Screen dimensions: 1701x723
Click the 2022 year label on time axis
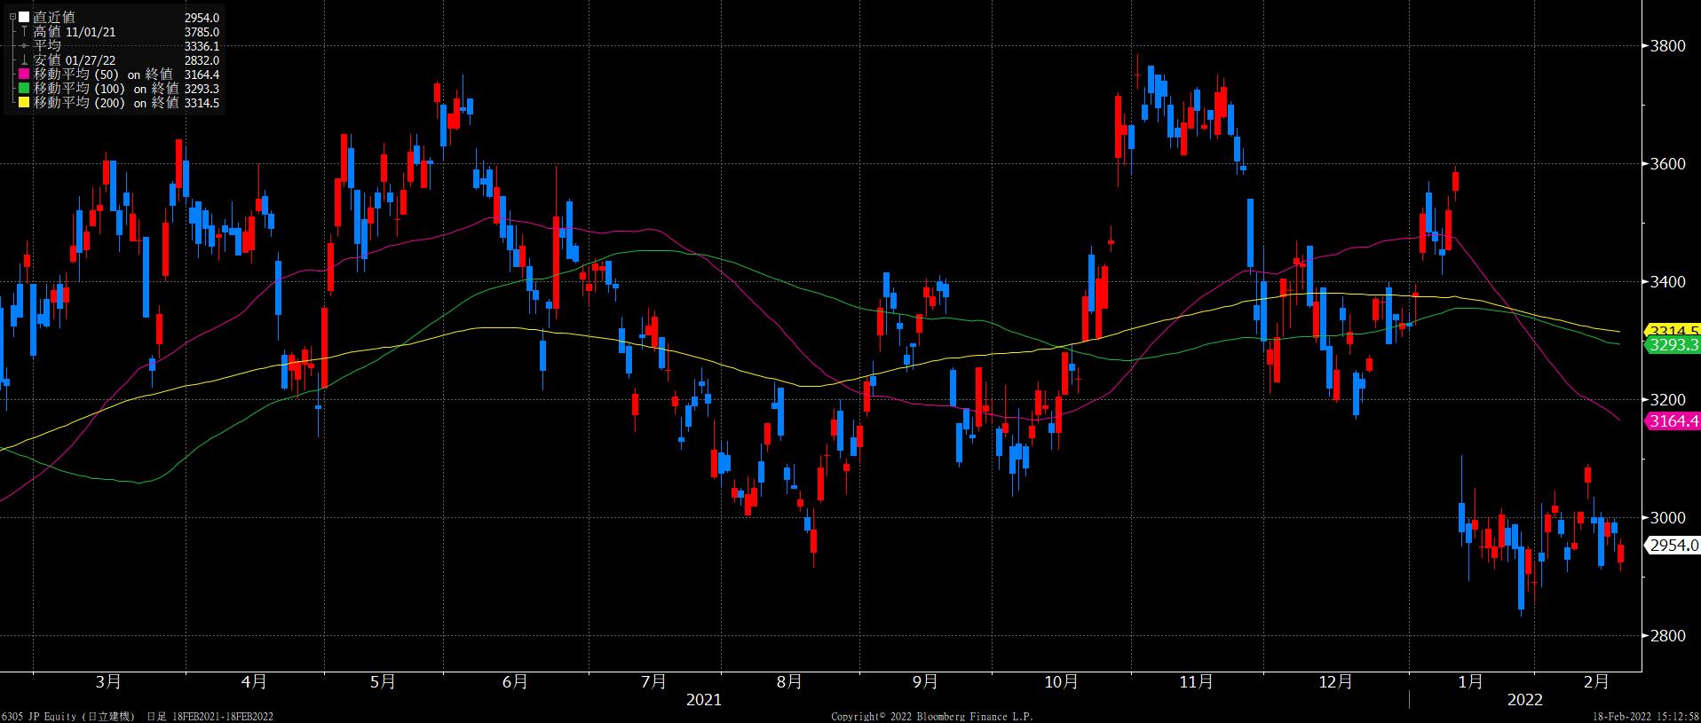pyautogui.click(x=1524, y=700)
